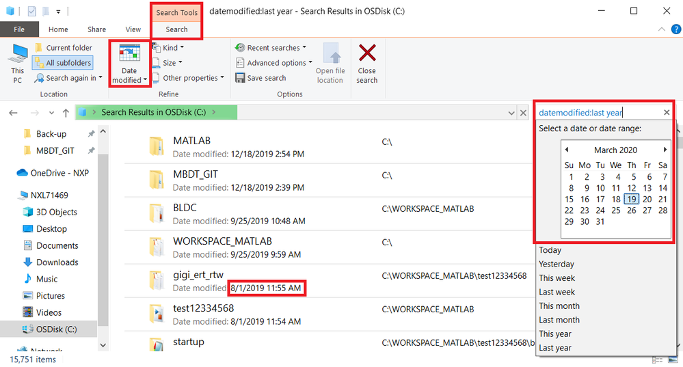Clear the search box with X
The width and height of the screenshot is (683, 367).
point(667,113)
